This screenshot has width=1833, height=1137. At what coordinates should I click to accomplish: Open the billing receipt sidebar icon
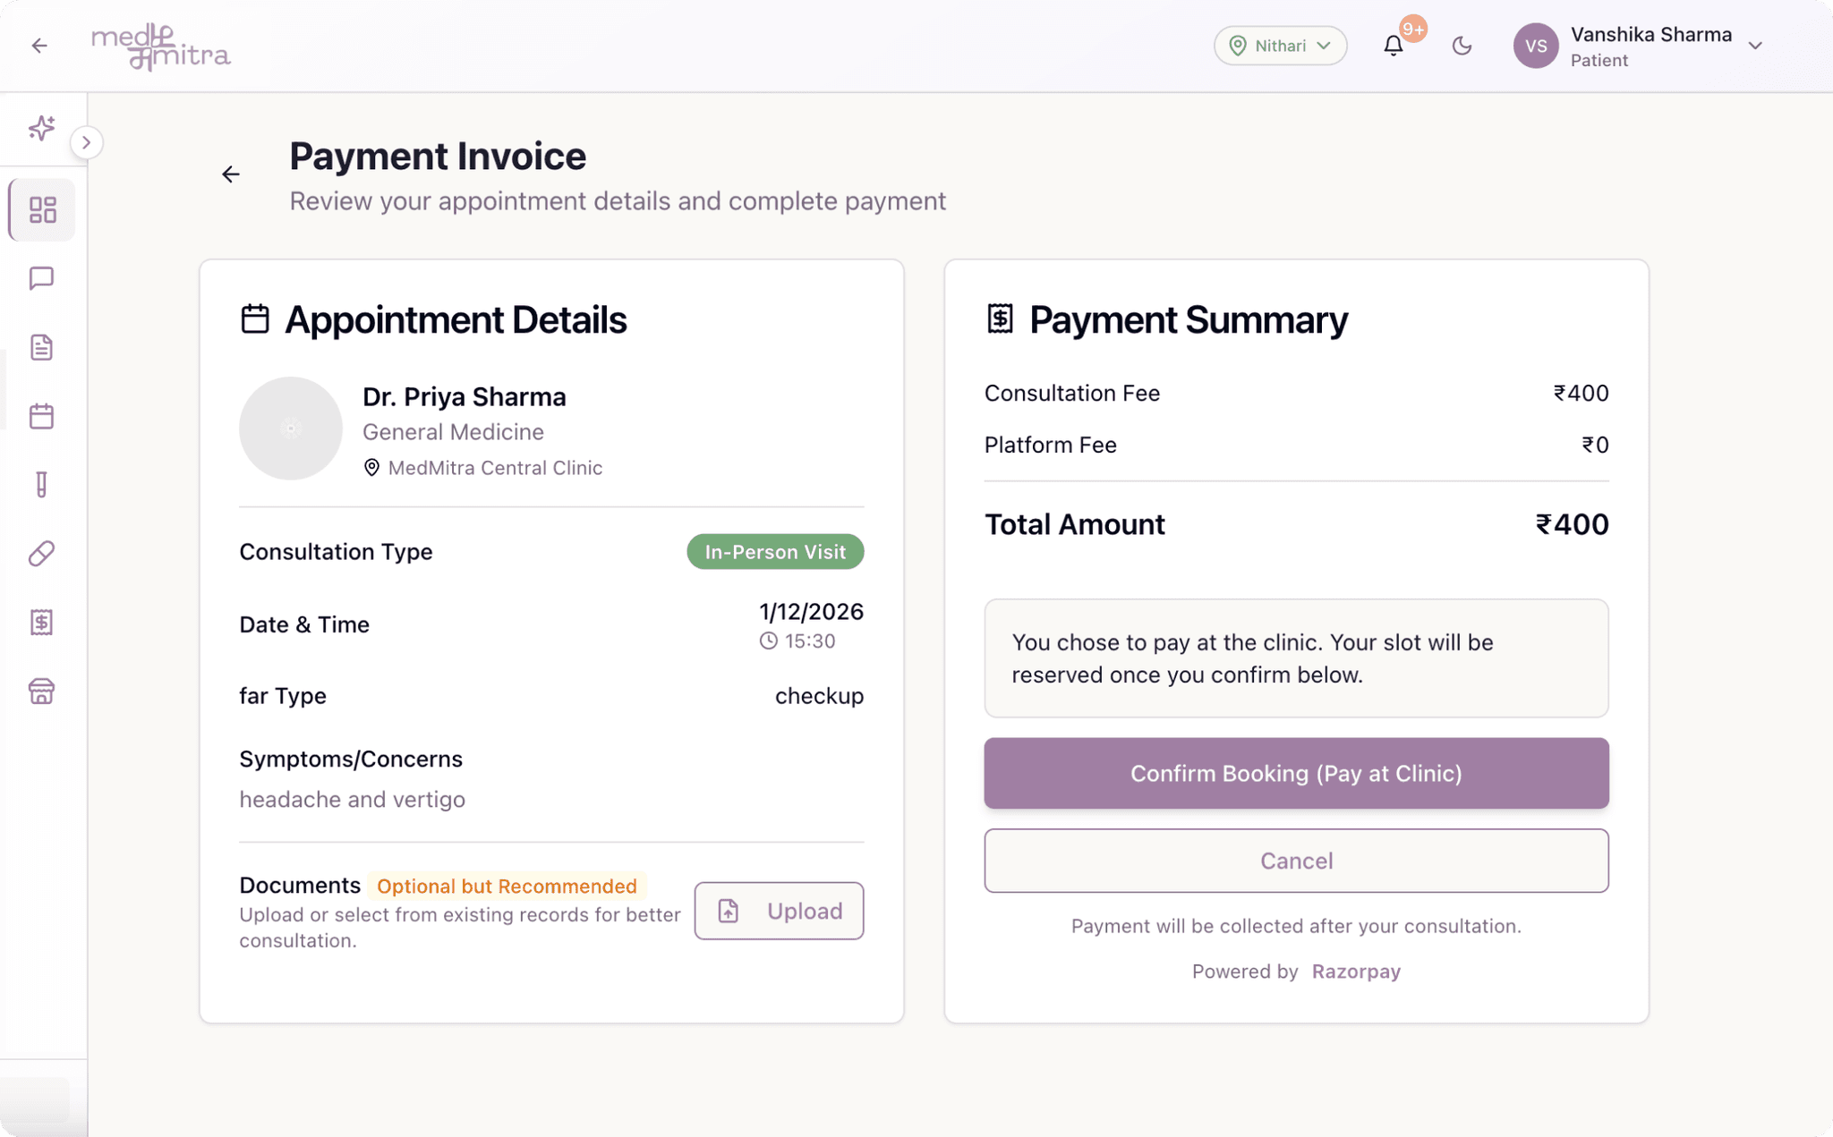(42, 623)
